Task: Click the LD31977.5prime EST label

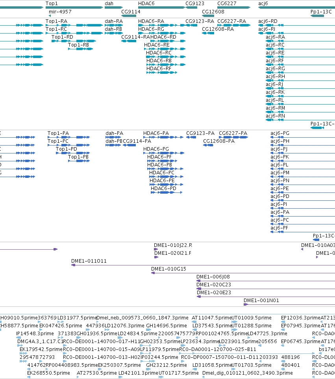Action: (77, 317)
